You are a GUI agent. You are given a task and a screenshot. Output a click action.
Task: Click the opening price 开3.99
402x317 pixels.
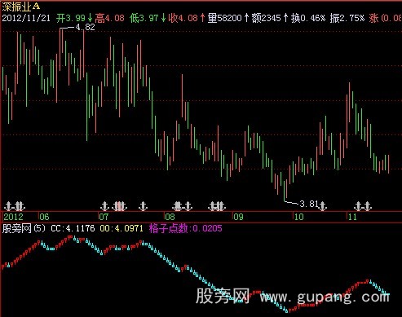tap(71, 18)
